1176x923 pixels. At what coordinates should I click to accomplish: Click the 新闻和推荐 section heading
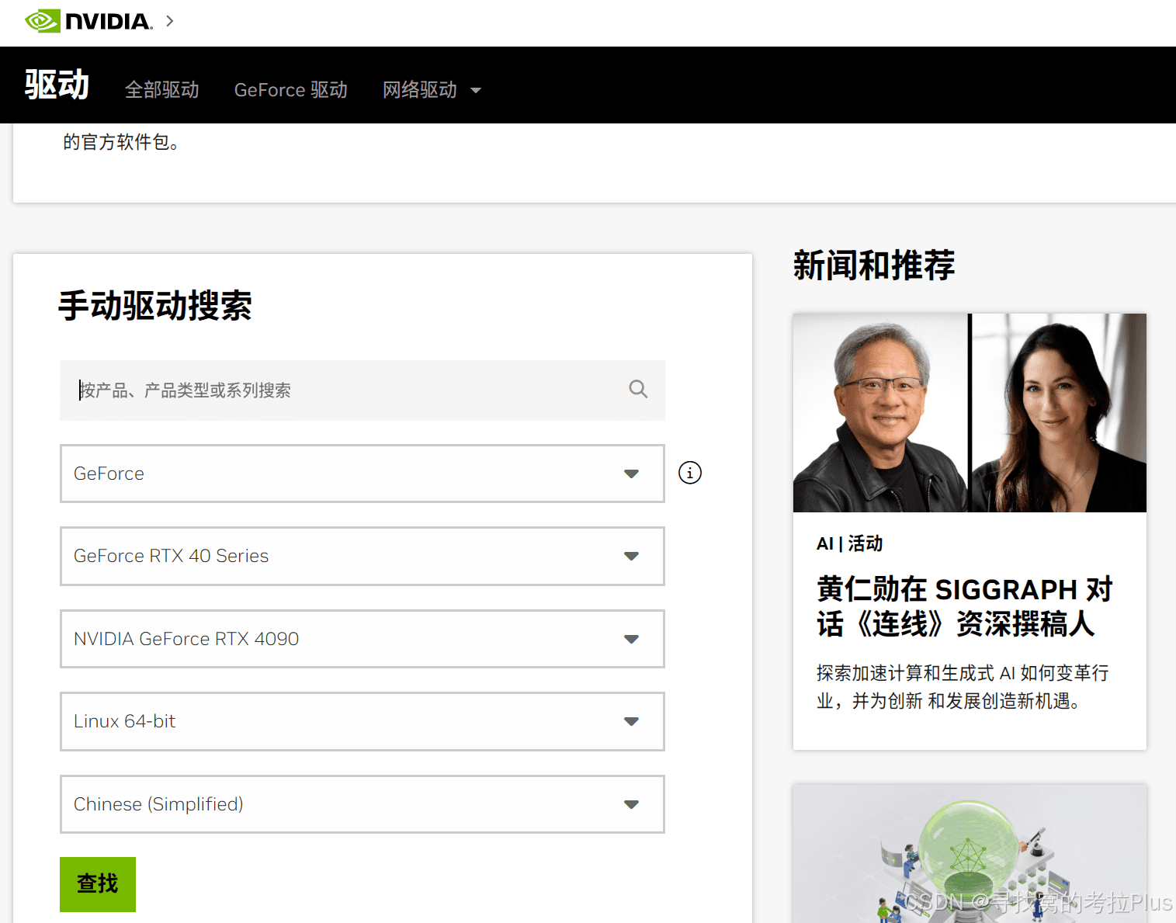coord(874,265)
